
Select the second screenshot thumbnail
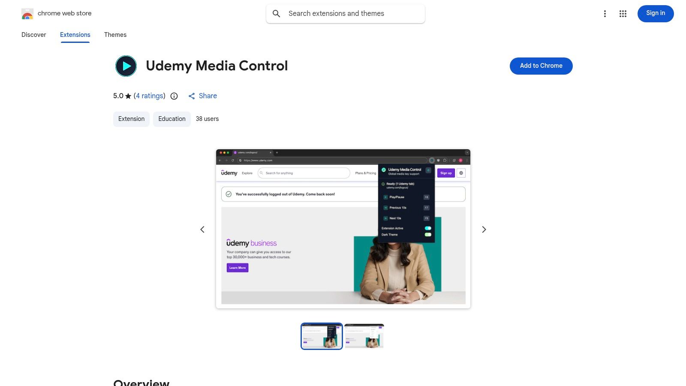click(x=364, y=336)
